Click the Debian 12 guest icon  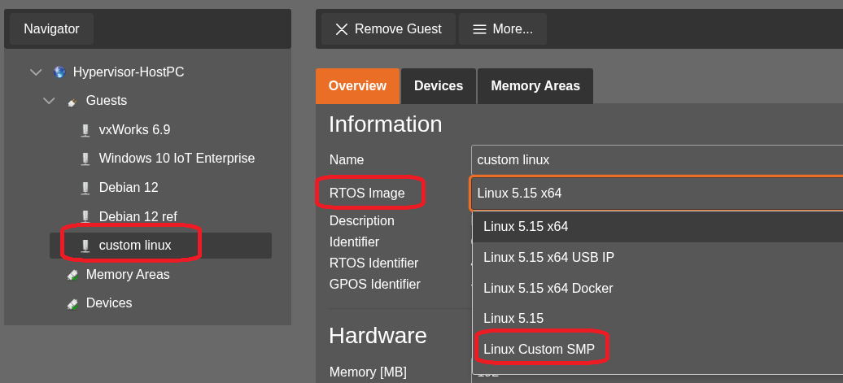point(85,188)
